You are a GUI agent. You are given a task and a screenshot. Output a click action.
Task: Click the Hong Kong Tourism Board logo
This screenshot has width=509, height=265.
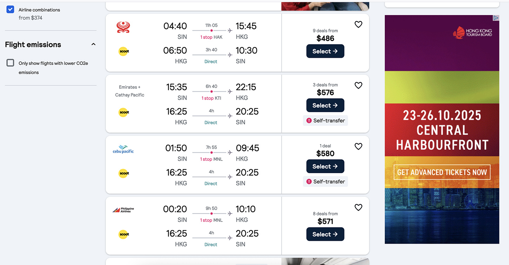point(472,33)
